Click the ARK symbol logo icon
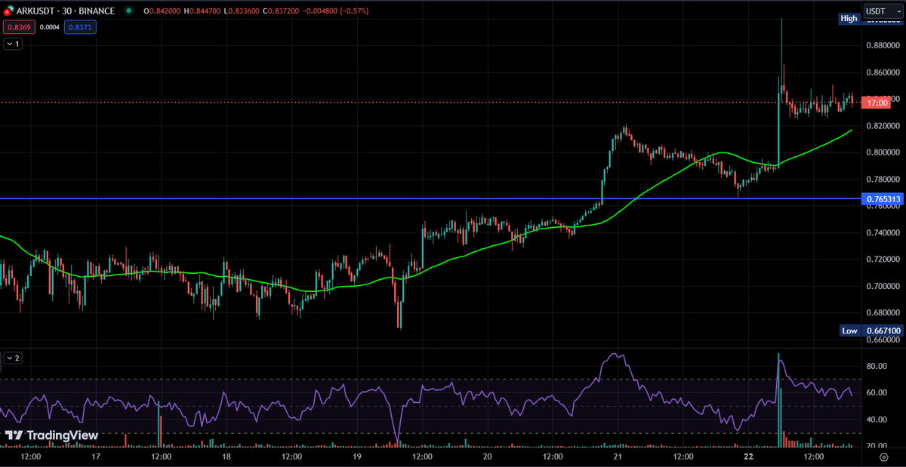Viewport: 906px width, 467px height. (8, 11)
